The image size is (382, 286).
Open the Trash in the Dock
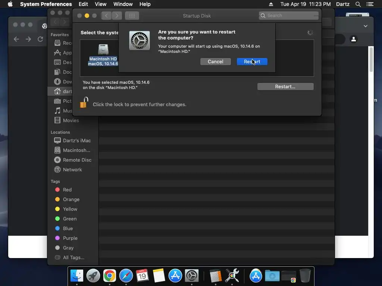pyautogui.click(x=305, y=276)
